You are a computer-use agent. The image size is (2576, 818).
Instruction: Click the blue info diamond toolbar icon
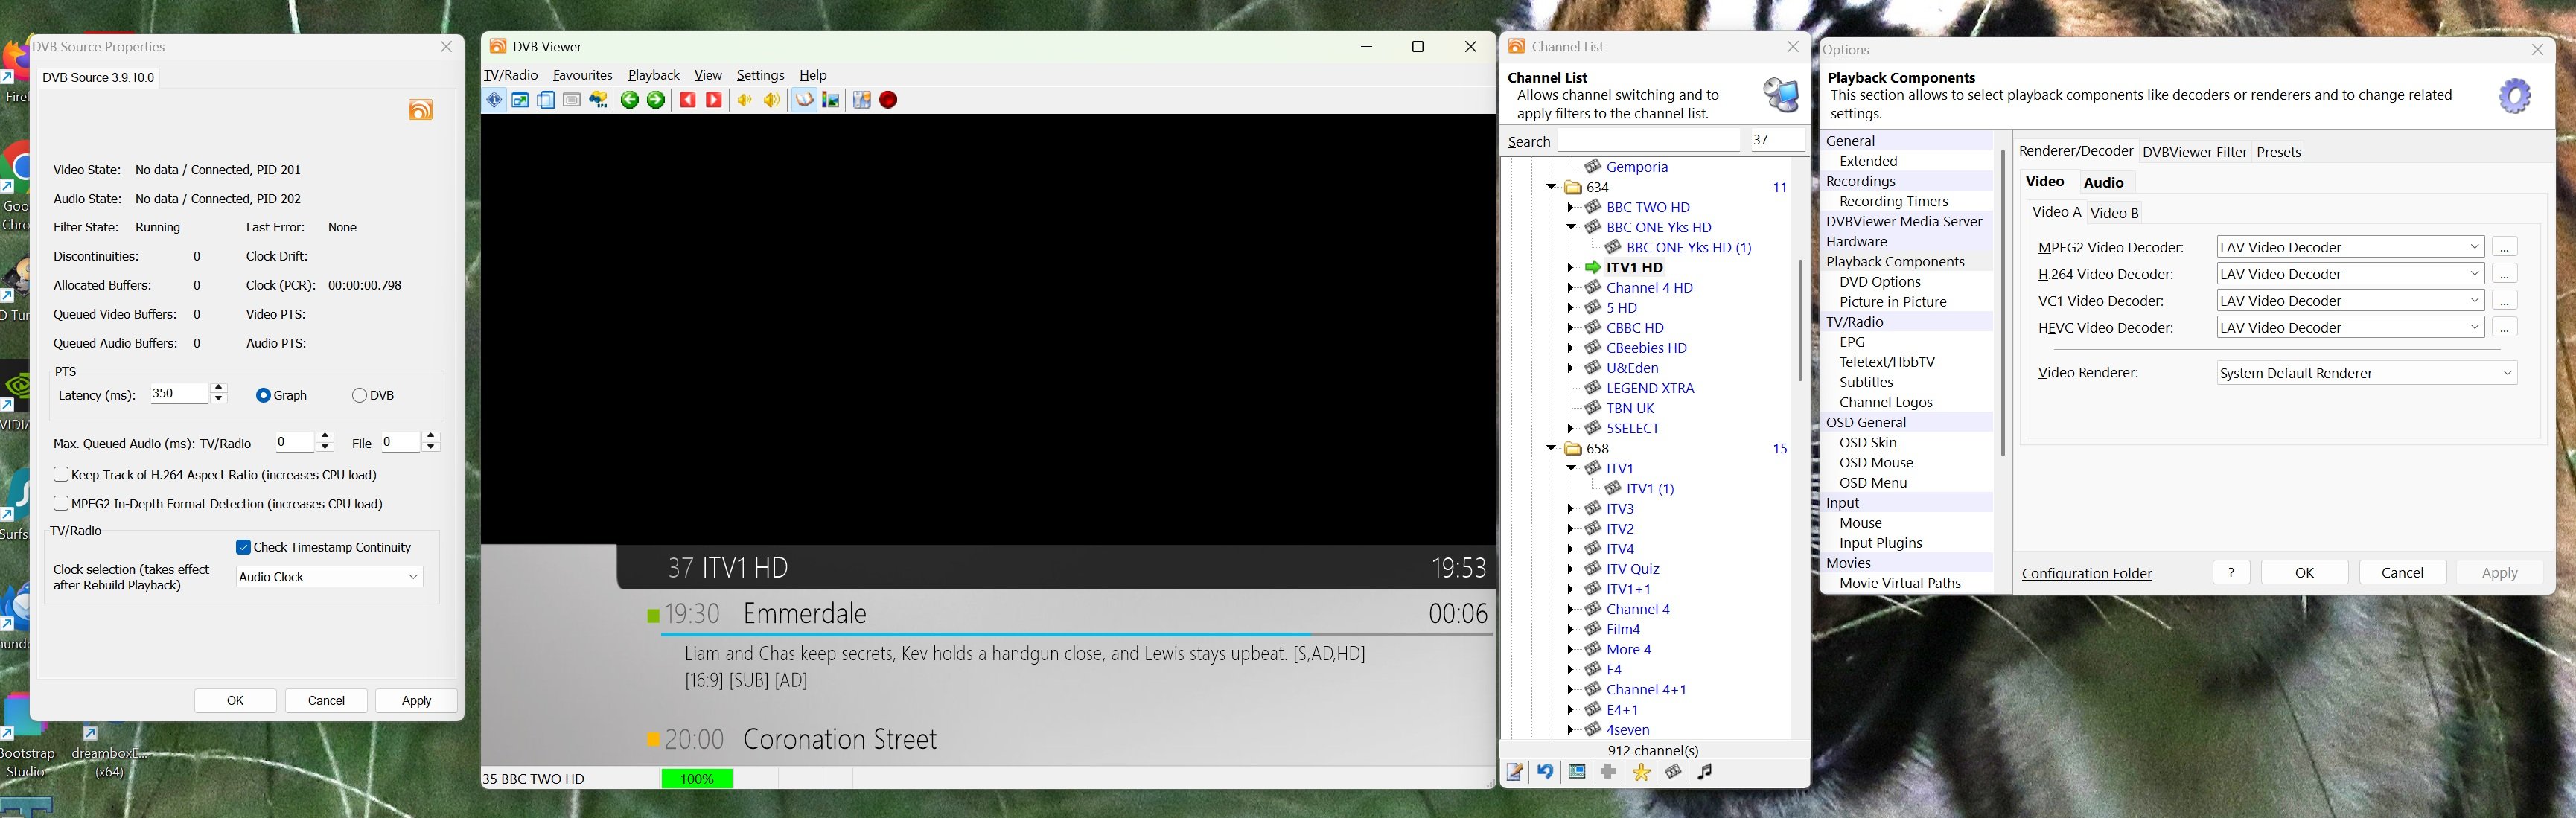[x=494, y=100]
